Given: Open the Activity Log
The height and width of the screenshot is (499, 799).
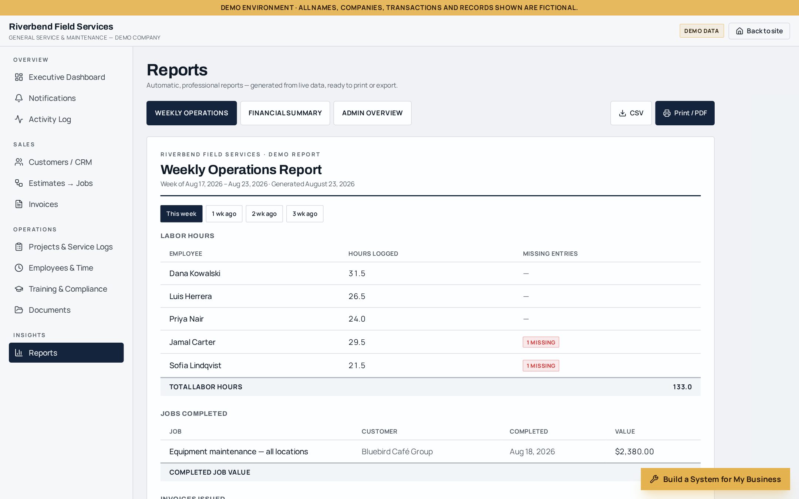Looking at the screenshot, I should 66,119.
